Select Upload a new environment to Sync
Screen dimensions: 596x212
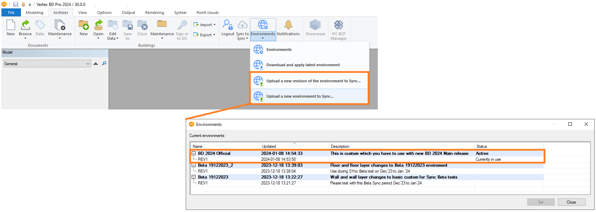[x=300, y=96]
